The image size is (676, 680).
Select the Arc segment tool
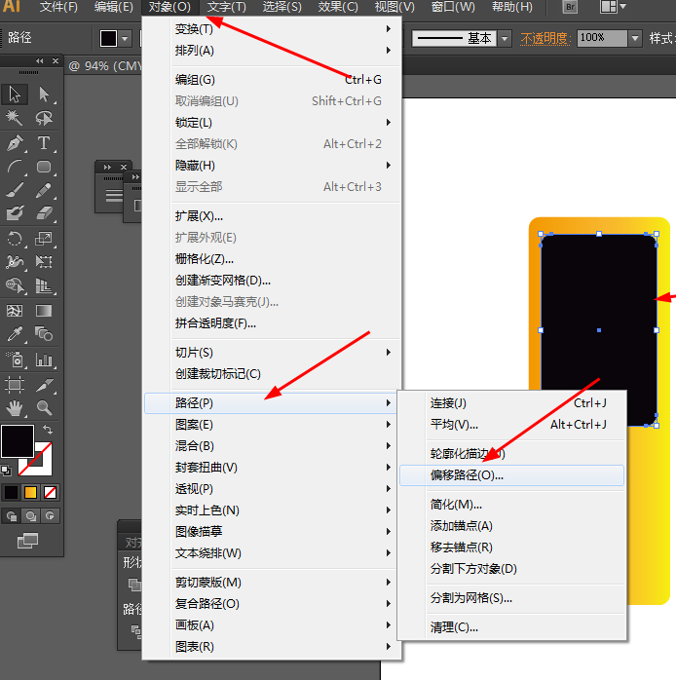coord(15,167)
